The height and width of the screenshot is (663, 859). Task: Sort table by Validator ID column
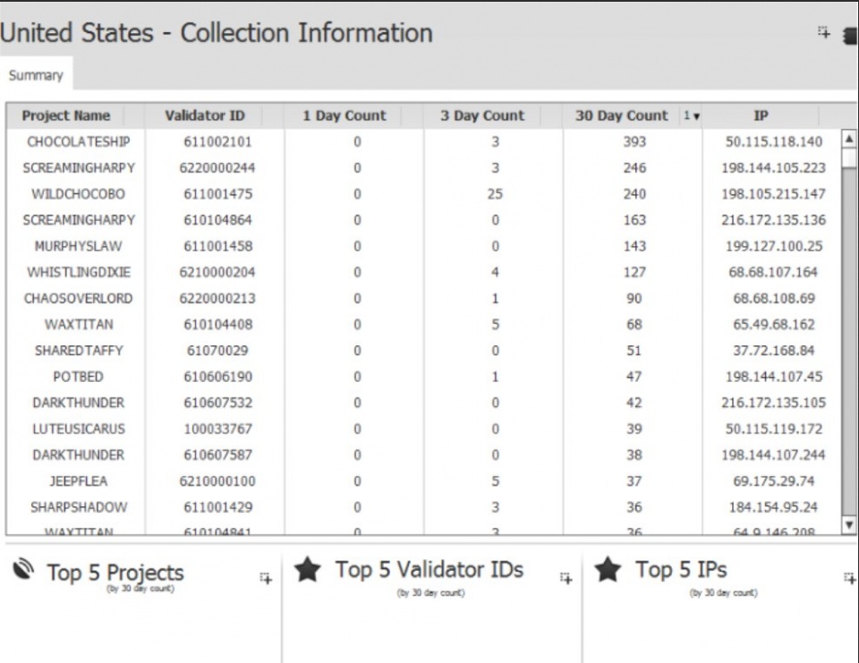[x=205, y=115]
